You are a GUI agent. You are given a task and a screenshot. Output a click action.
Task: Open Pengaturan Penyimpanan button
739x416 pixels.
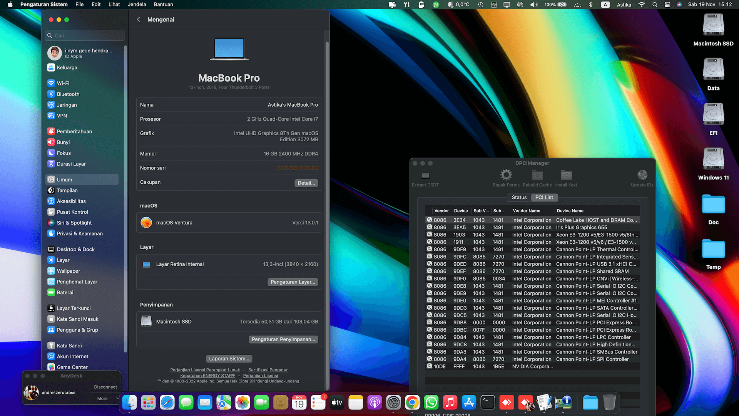coord(283,339)
